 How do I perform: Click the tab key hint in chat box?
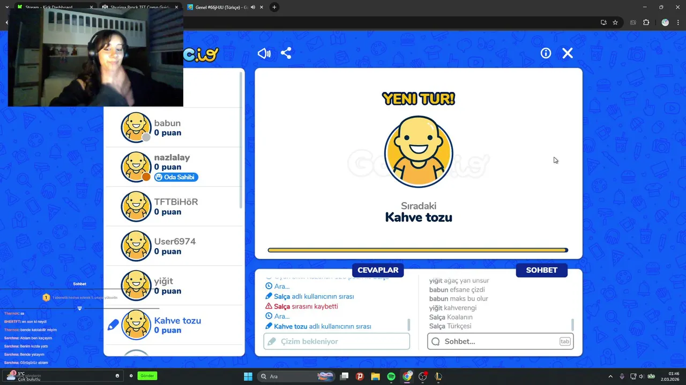click(x=565, y=341)
